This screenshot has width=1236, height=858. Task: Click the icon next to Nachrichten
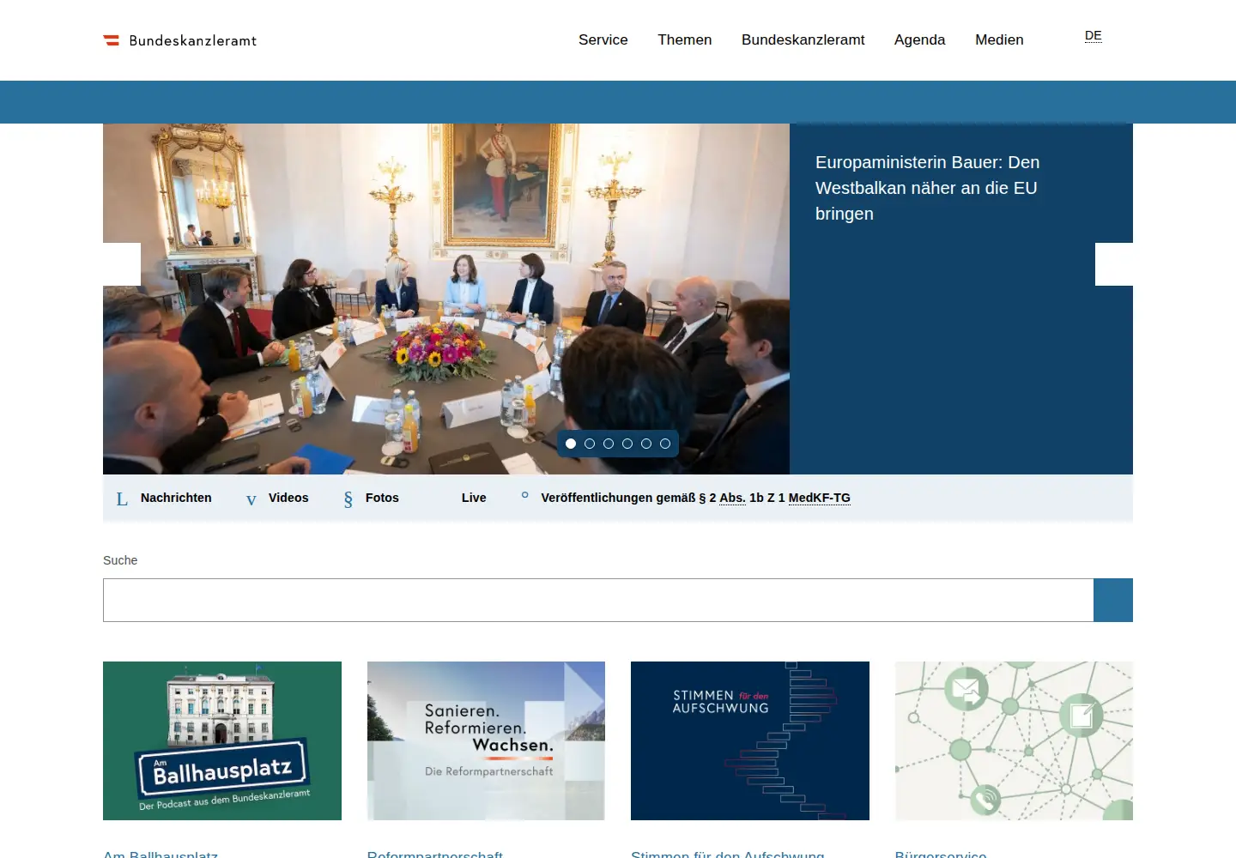coord(122,498)
